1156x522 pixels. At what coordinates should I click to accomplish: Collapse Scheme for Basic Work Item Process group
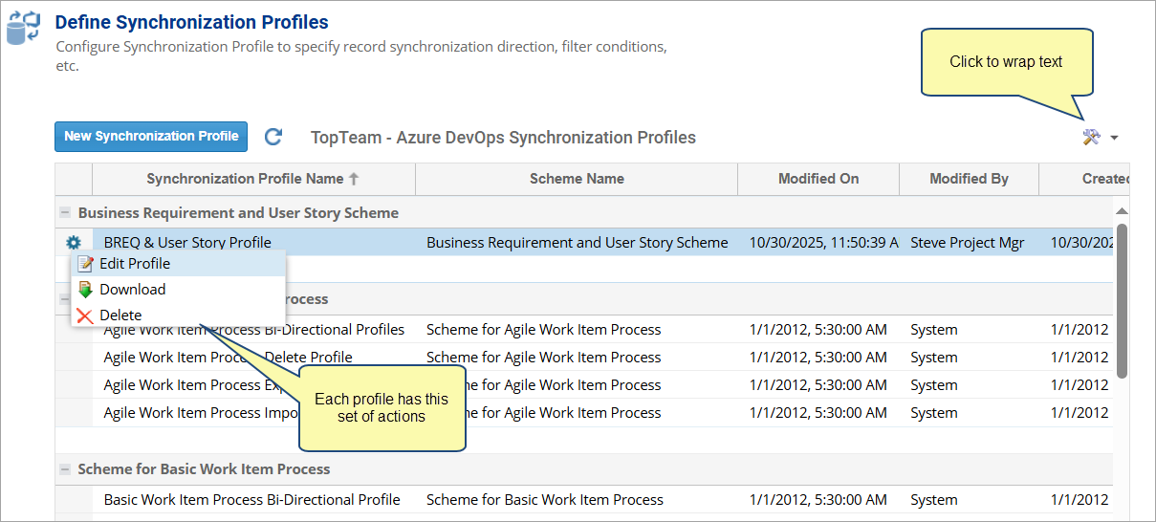[x=65, y=469]
